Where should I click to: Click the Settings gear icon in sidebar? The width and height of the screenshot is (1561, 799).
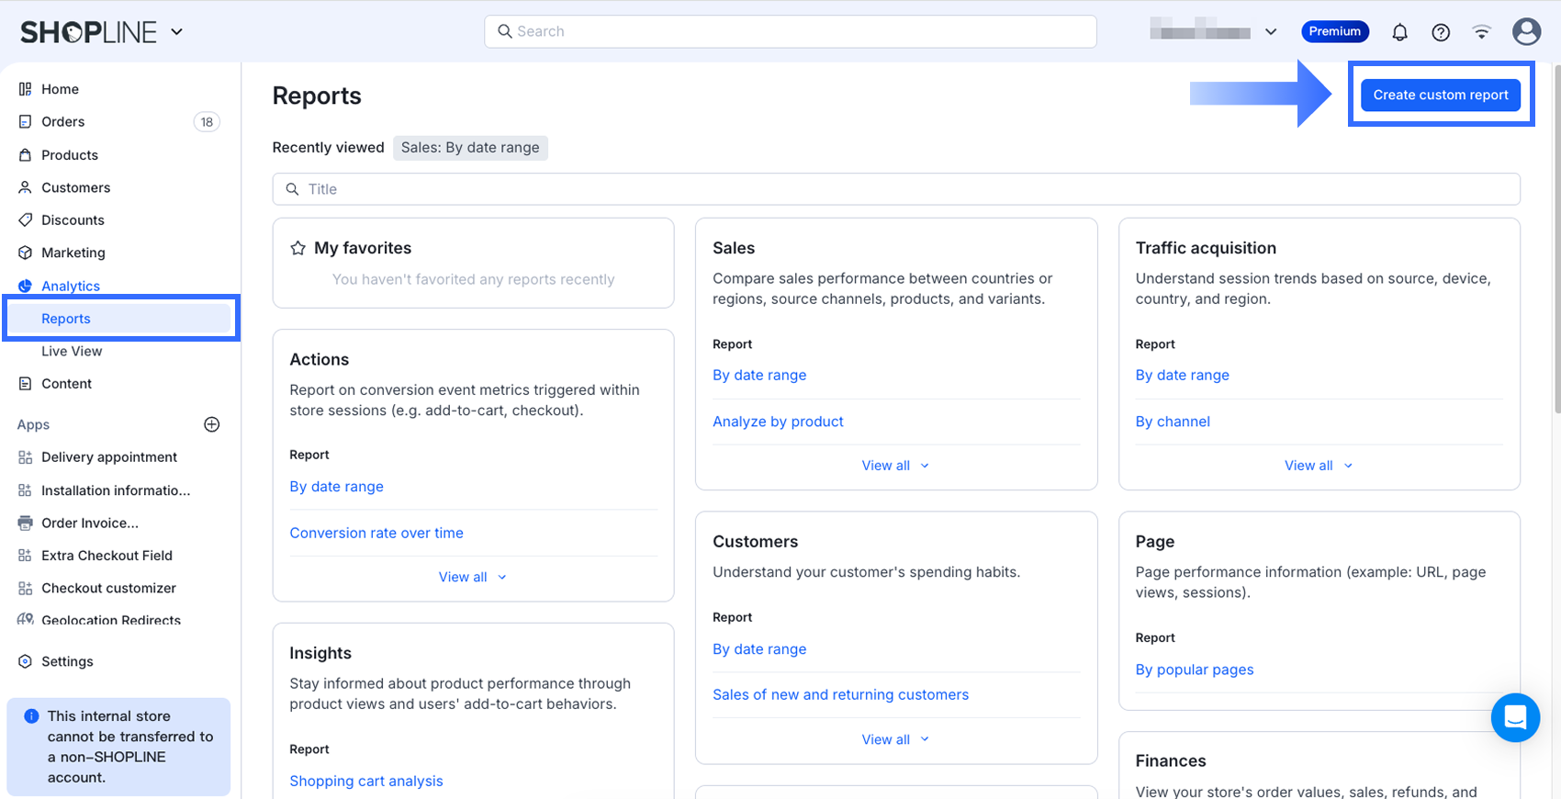click(25, 661)
